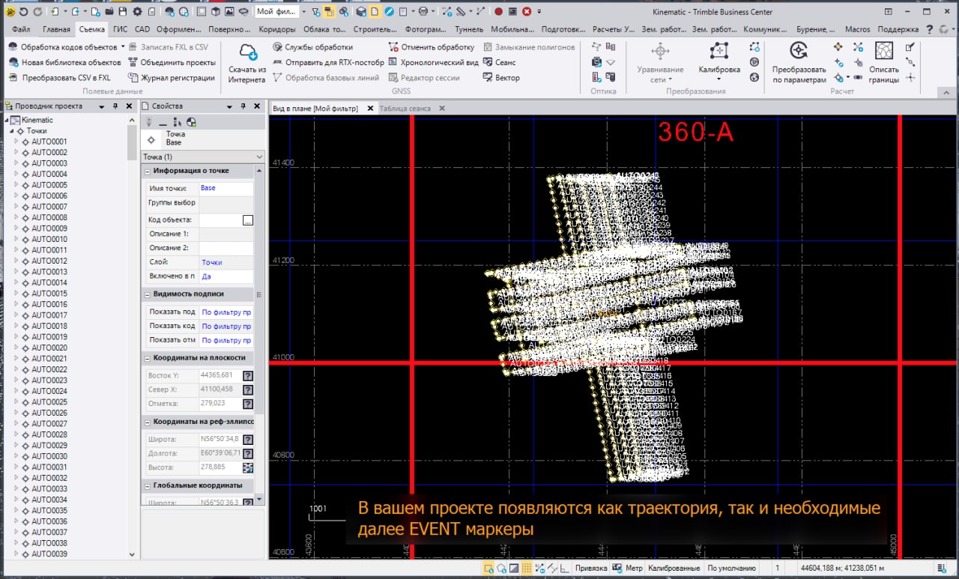This screenshot has width=959, height=579.
Task: Click the red record button in the toolbar
Action: 499,12
